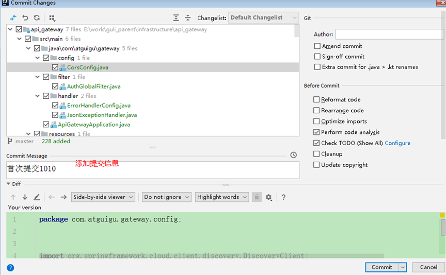Open the Configure TODO link
Image resolution: width=446 pixels, height=275 pixels.
coord(397,143)
